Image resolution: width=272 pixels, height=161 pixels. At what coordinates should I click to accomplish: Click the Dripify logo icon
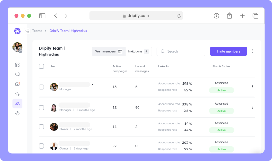click(x=17, y=31)
